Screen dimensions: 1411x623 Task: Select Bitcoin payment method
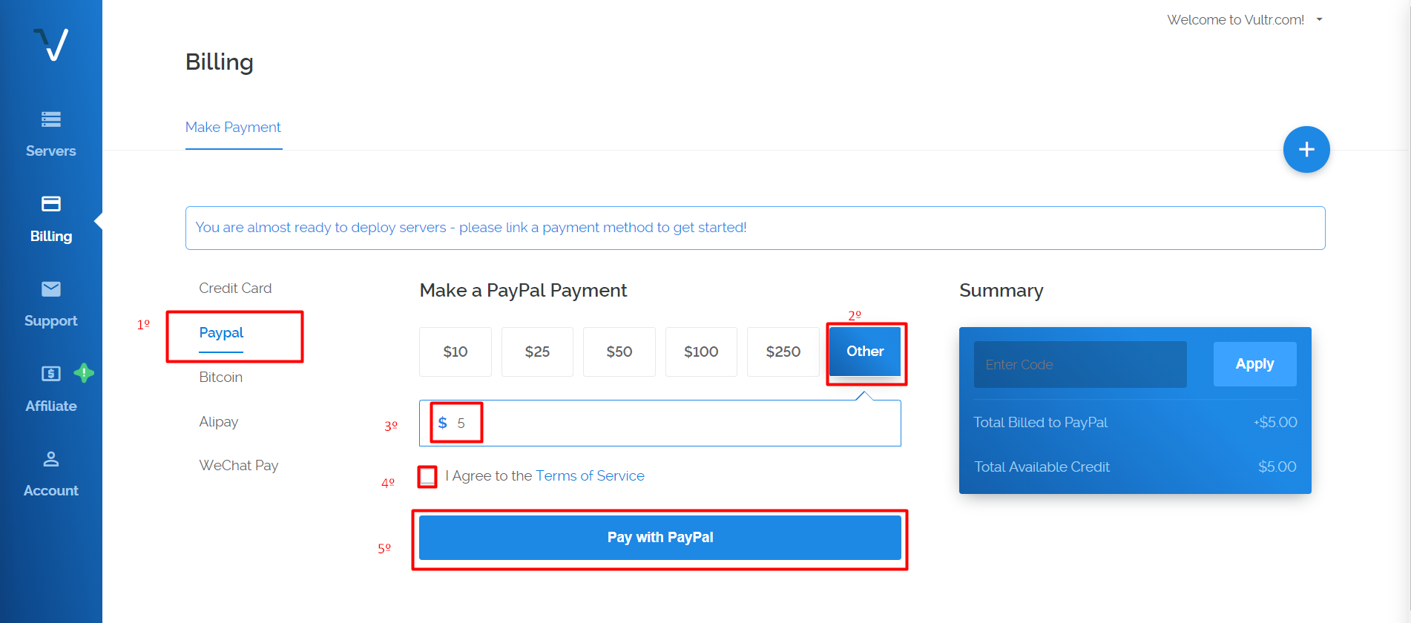[x=221, y=377]
